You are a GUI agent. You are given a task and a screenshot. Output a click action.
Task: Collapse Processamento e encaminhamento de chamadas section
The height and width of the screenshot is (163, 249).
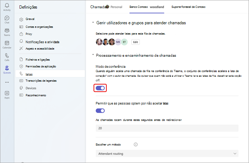pyautogui.click(x=93, y=55)
